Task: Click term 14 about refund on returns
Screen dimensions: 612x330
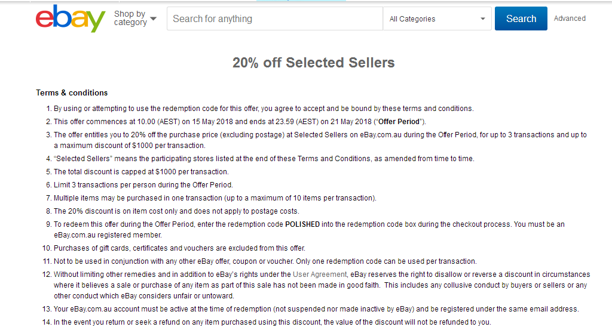Action: click(x=273, y=322)
